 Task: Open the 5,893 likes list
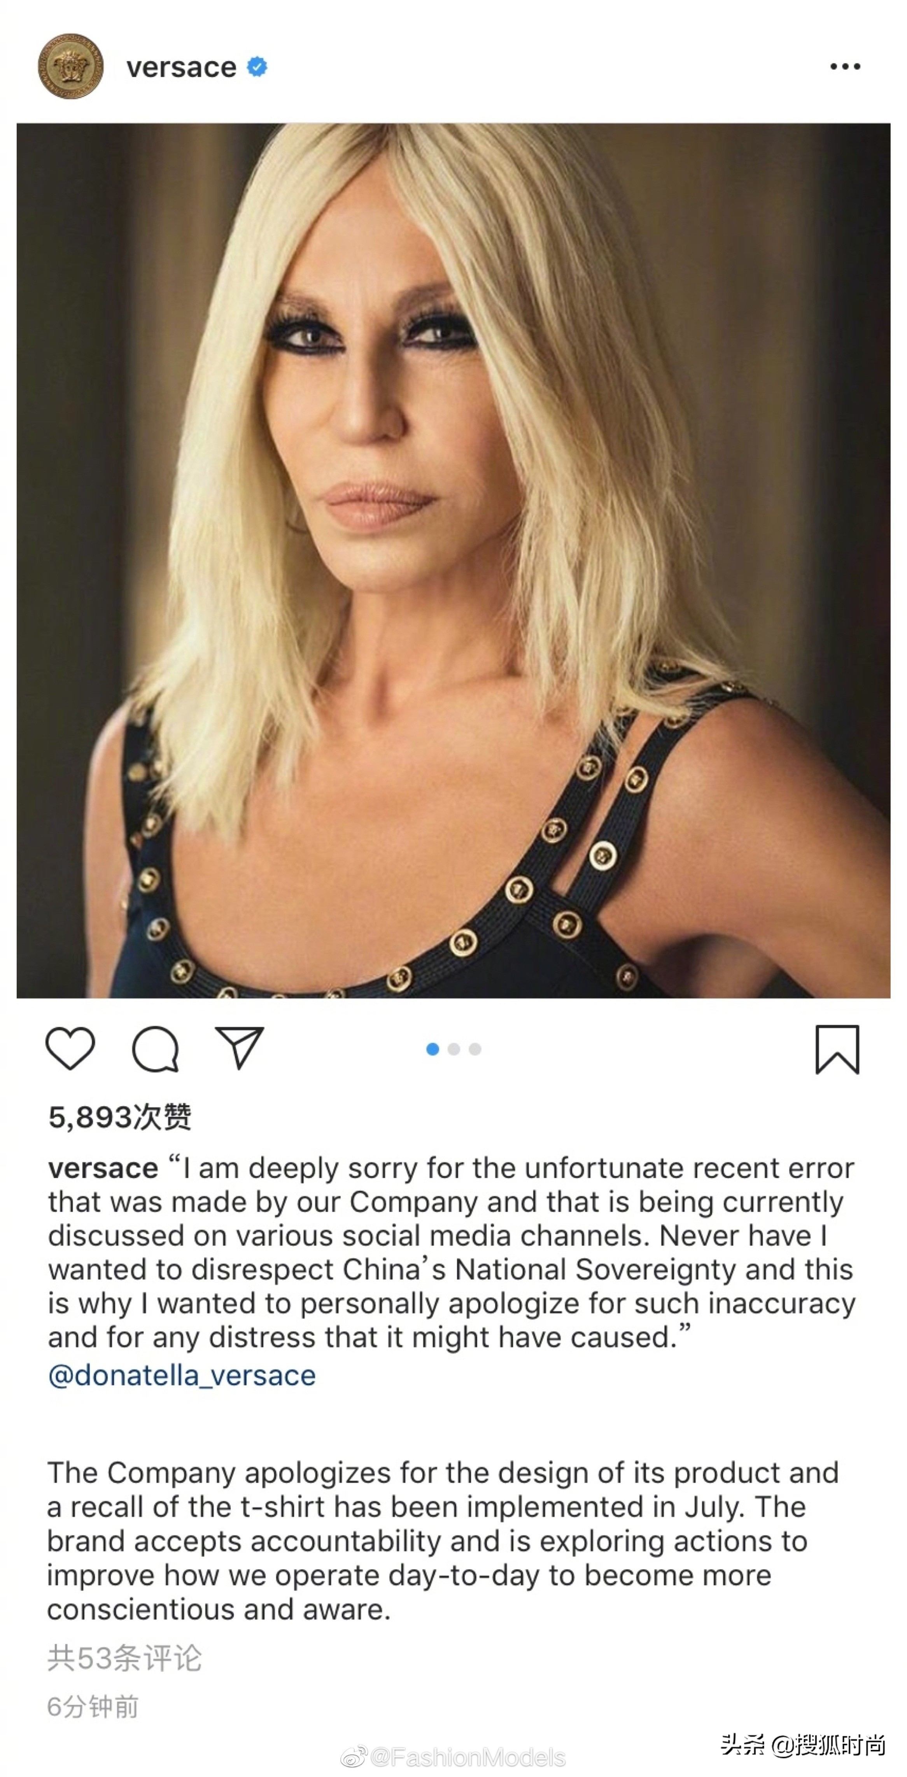coord(120,1117)
